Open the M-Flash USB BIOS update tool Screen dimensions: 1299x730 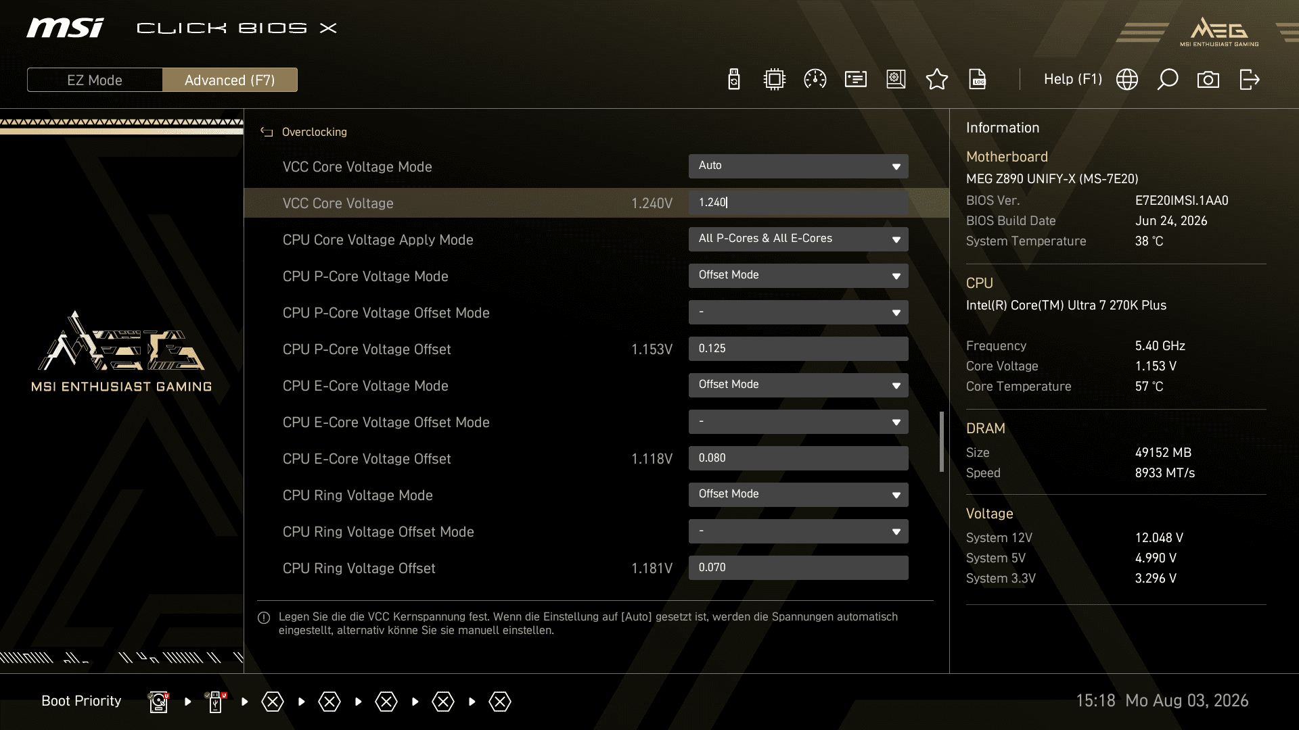click(x=734, y=80)
